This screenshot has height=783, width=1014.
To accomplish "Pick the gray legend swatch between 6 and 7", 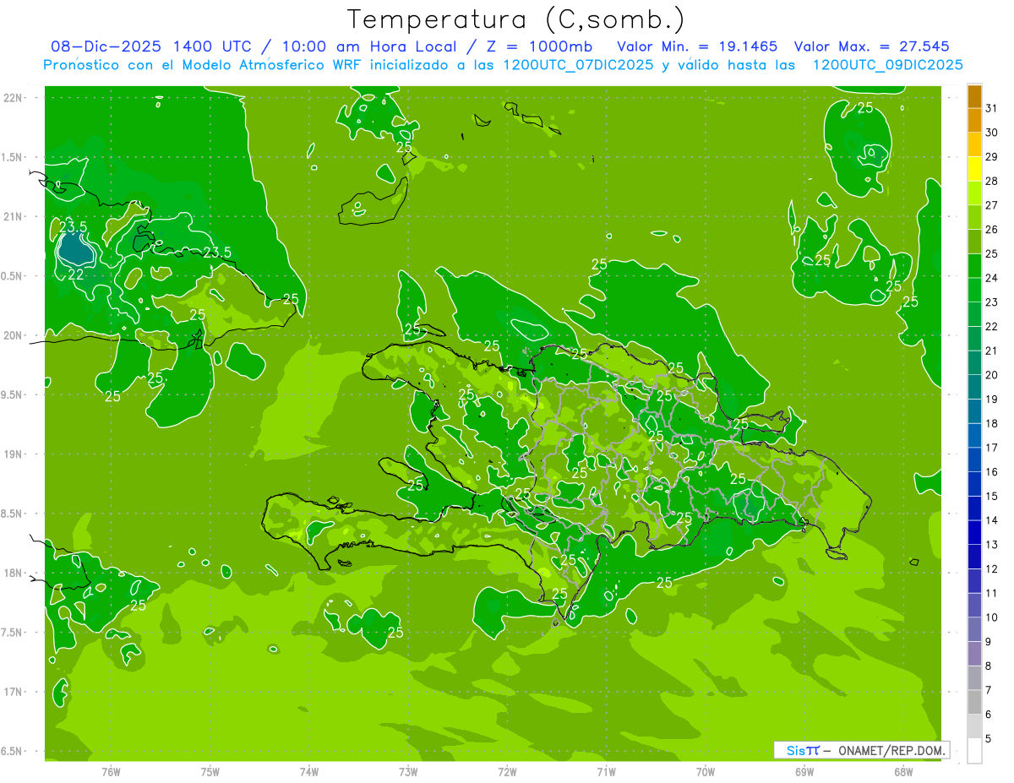I will [x=974, y=703].
